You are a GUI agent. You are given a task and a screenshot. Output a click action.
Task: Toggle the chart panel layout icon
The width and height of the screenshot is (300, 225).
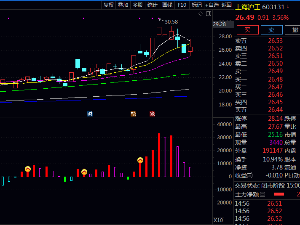tap(209, 14)
